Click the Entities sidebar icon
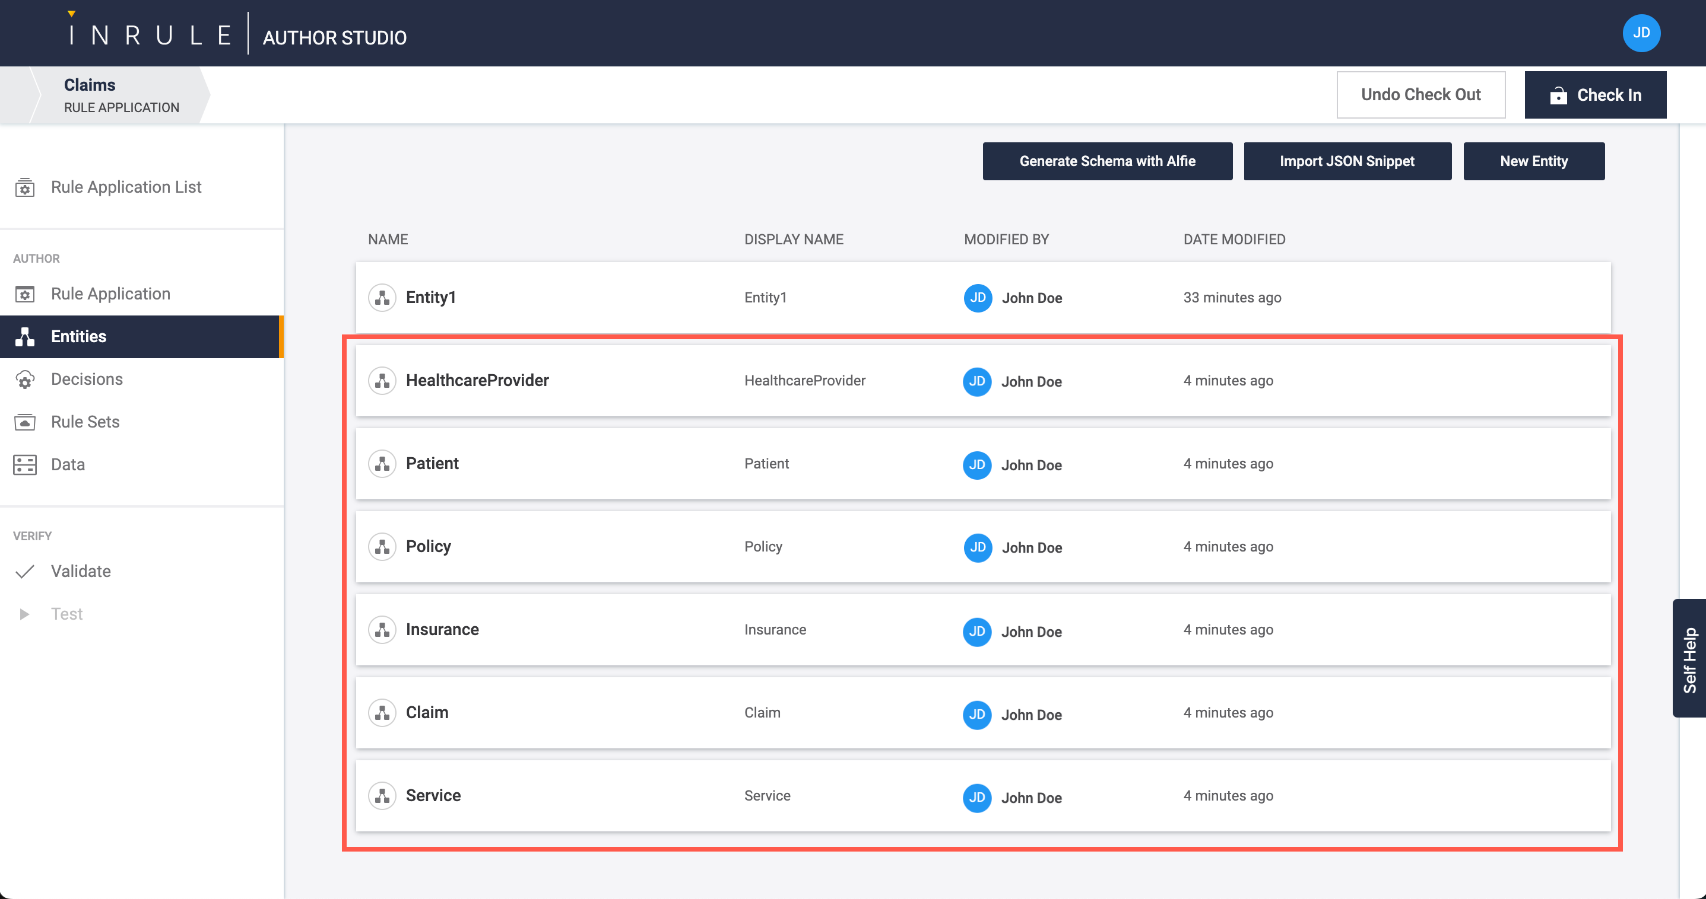 pyautogui.click(x=25, y=337)
